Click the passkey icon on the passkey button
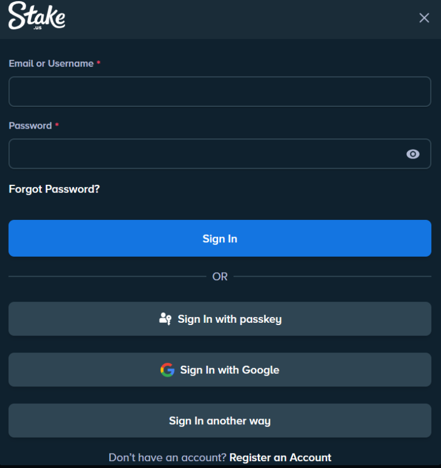 coord(165,319)
